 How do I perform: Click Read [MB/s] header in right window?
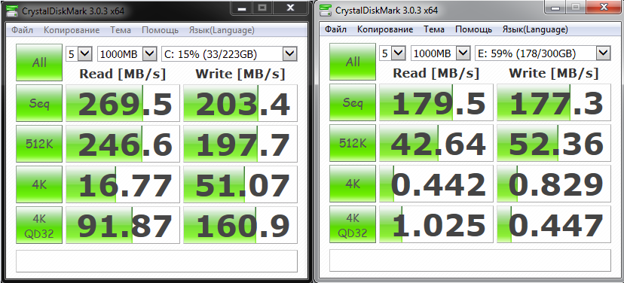tap(436, 73)
